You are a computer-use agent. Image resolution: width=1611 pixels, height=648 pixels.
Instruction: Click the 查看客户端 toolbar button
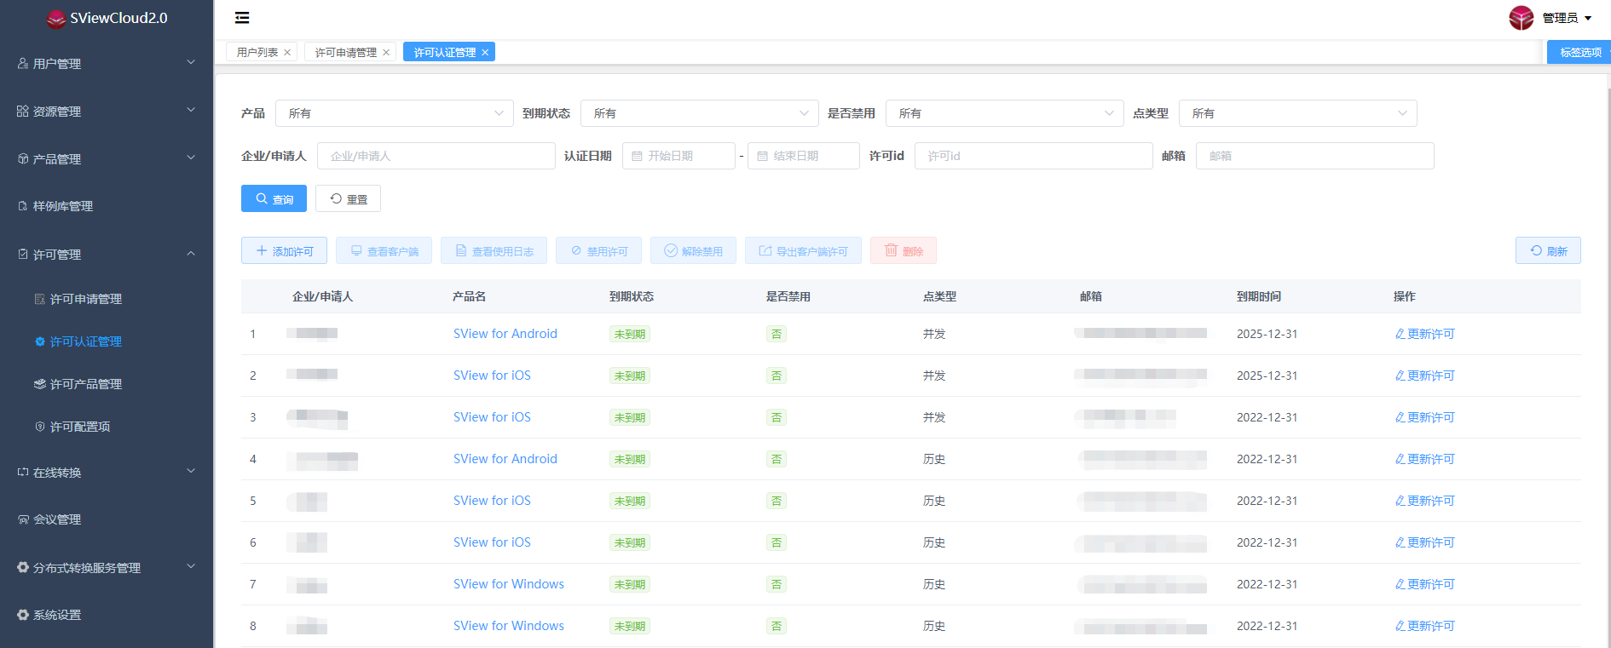(x=384, y=250)
